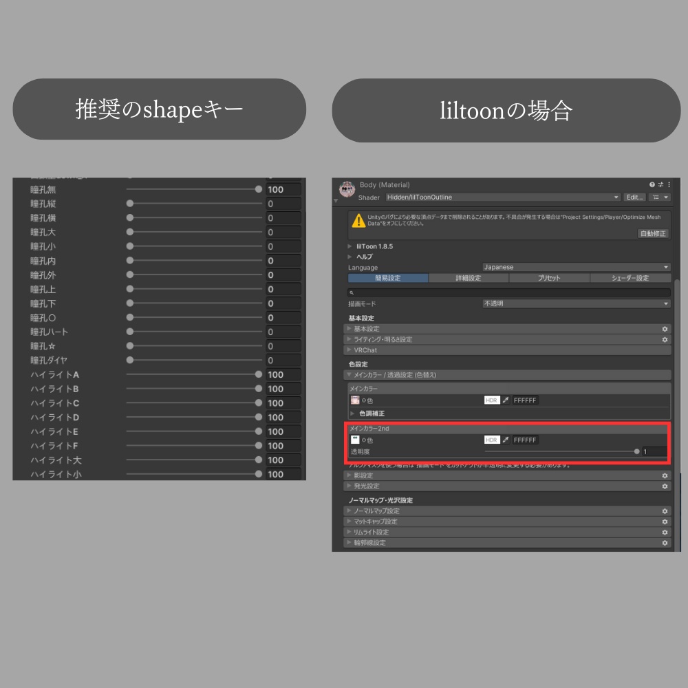The height and width of the screenshot is (688, 688).
Task: Click the 瞳孔無 shape key slider
Action: click(x=194, y=189)
